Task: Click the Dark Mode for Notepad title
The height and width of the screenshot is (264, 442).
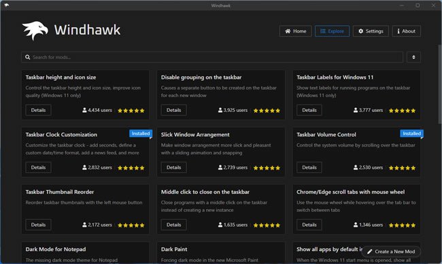Action: coord(56,249)
